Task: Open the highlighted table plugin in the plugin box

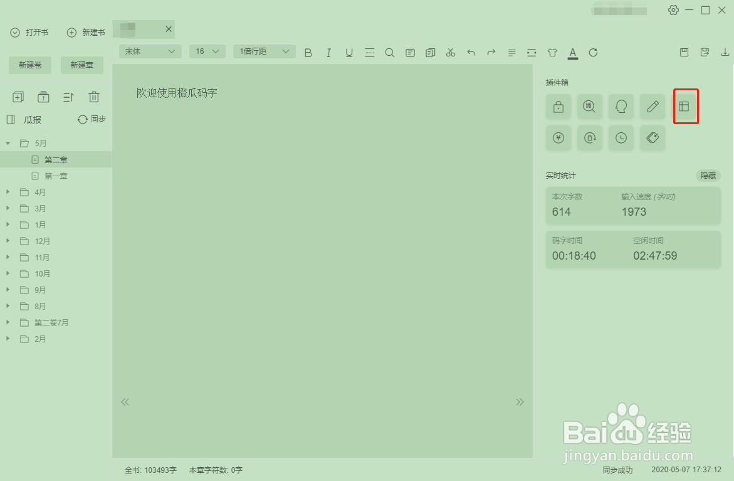Action: coord(686,107)
